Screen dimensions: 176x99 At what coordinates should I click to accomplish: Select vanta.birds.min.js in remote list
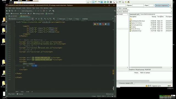click(136, 31)
